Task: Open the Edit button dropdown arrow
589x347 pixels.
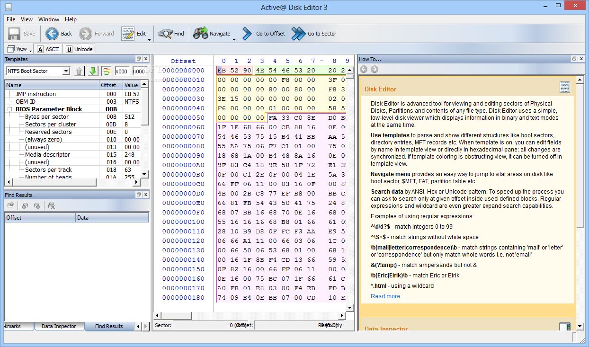Action: click(x=150, y=40)
